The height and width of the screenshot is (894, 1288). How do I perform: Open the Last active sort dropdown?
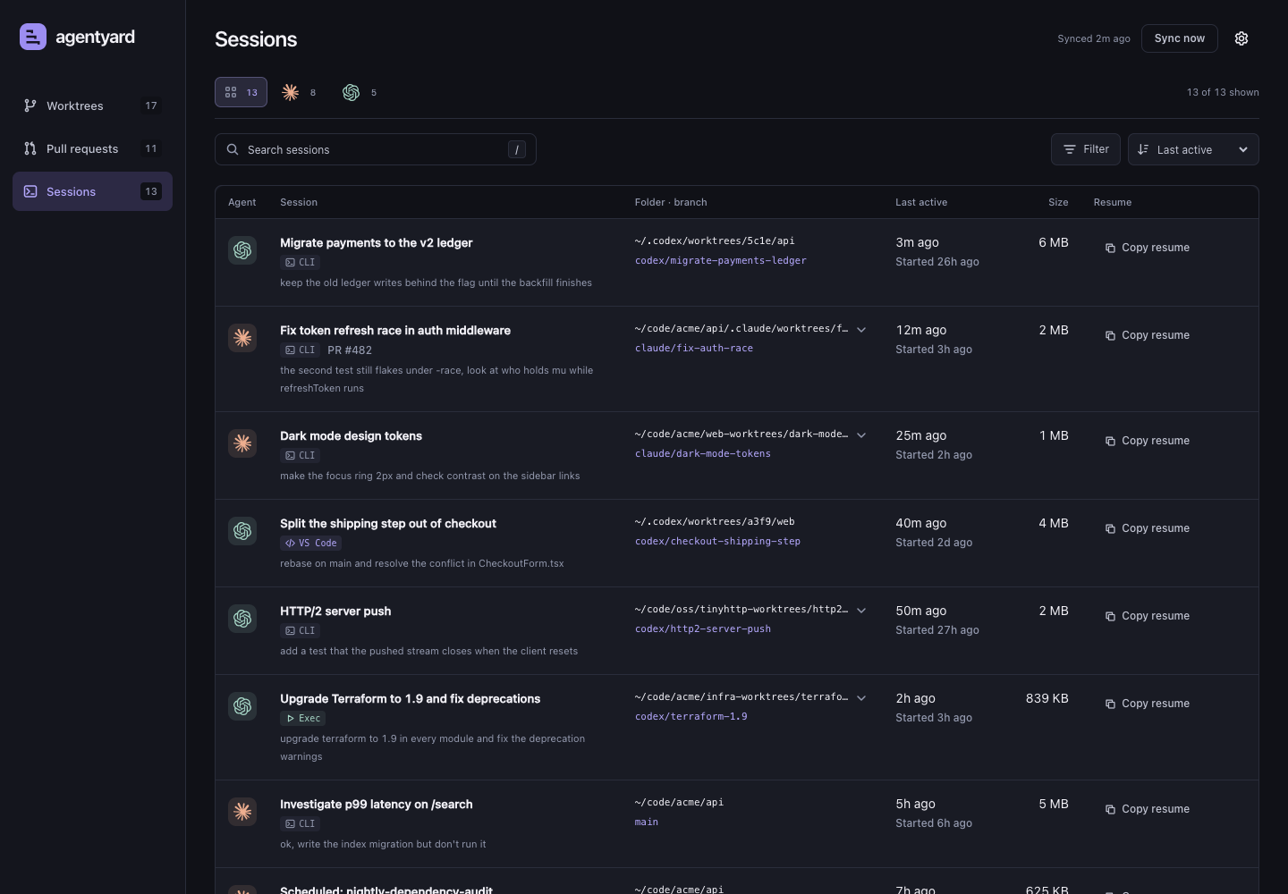[1193, 149]
